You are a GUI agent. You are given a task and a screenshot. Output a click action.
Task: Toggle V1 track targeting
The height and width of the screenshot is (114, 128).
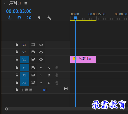click(x=25, y=59)
